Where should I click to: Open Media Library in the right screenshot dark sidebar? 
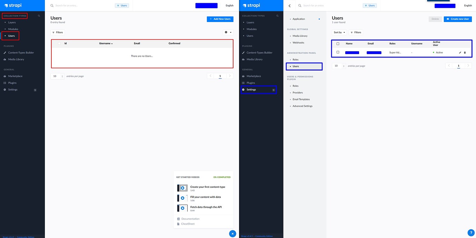[255, 59]
